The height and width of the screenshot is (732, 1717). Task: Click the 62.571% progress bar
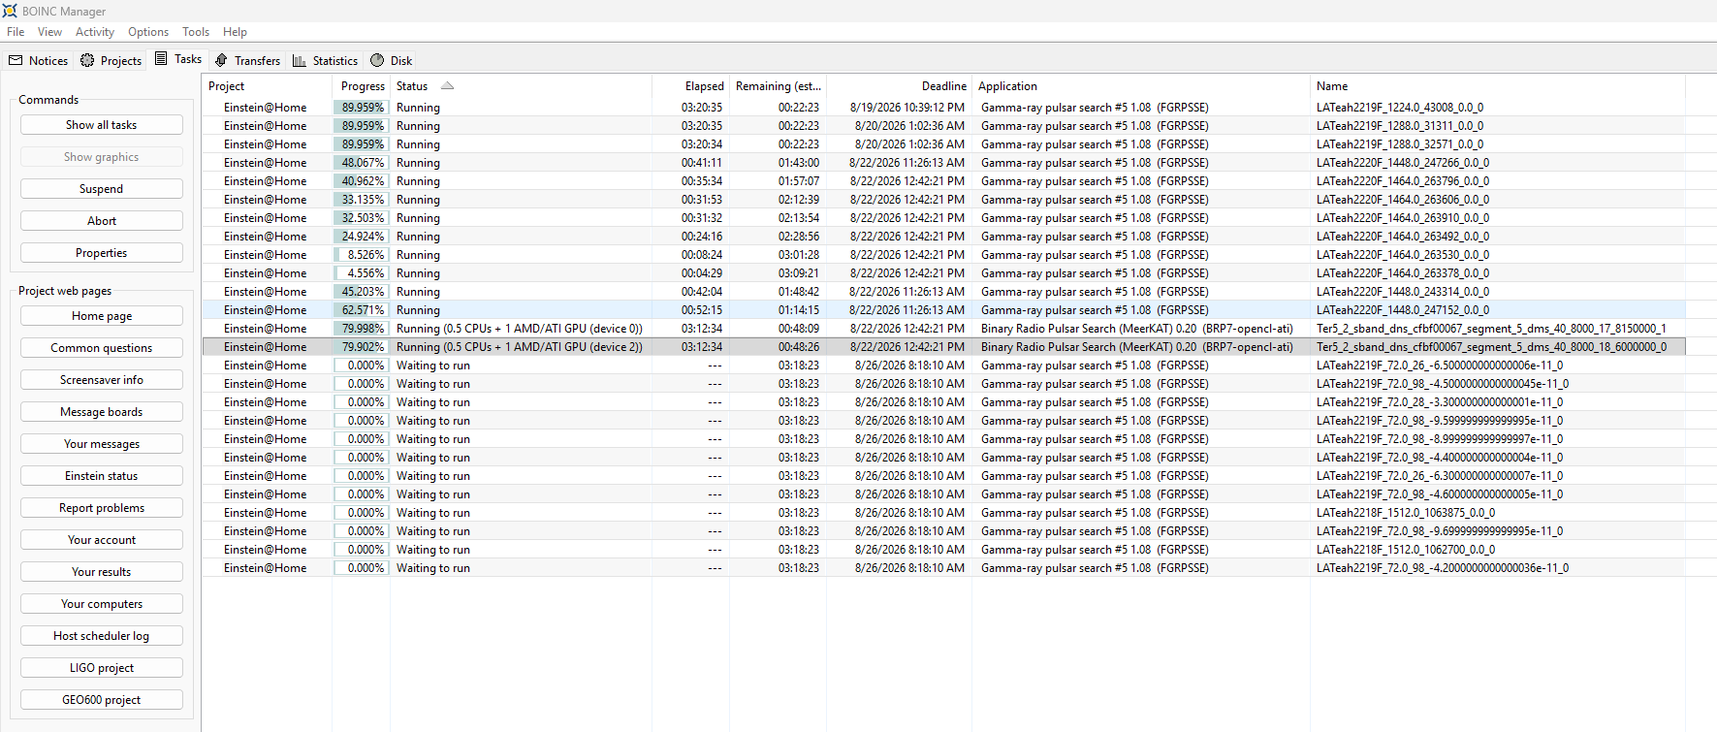click(362, 310)
